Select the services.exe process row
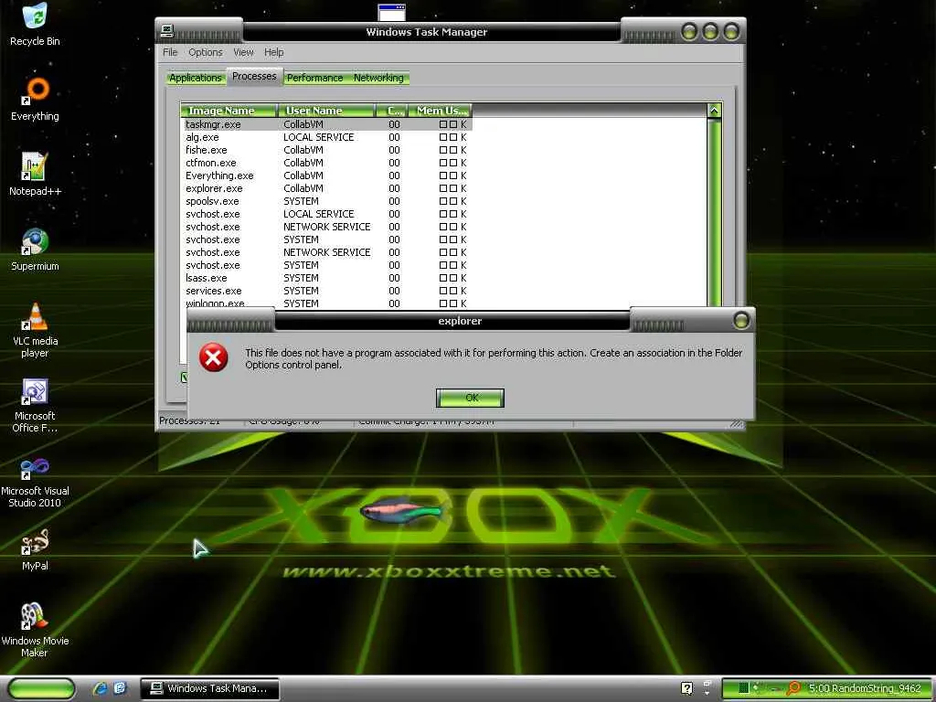The image size is (936, 702). coord(327,291)
